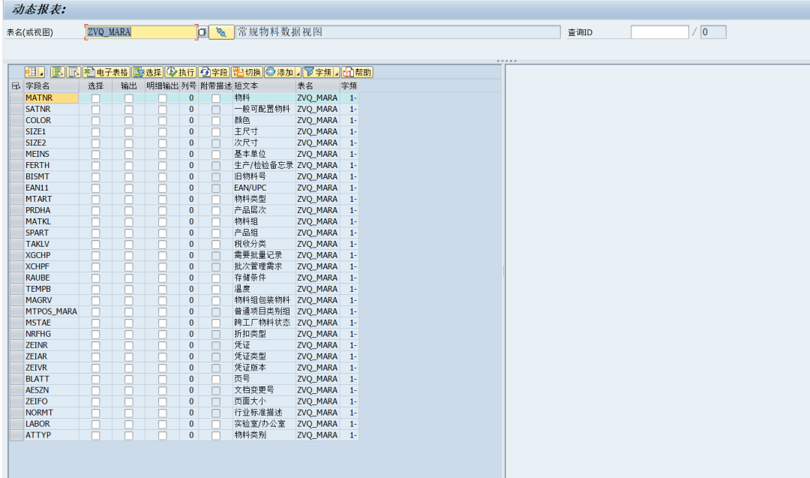Click the 需要批量记录 short text cell

pyautogui.click(x=264, y=255)
